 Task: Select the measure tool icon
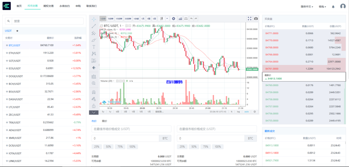(x=94, y=77)
